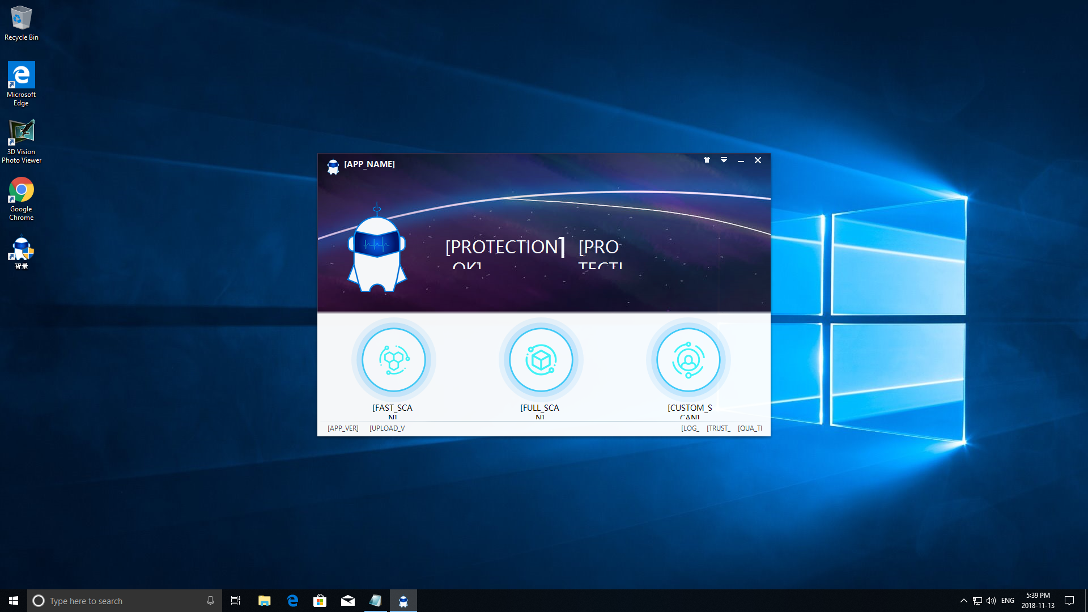Close the antivirus window
The height and width of the screenshot is (612, 1088).
tap(758, 160)
